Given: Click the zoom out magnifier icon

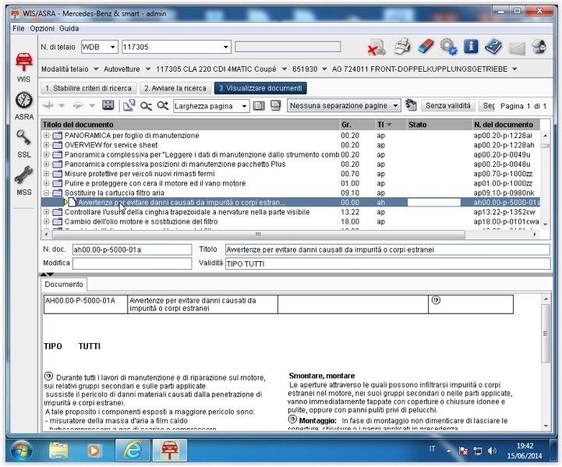Looking at the screenshot, I should click(146, 106).
